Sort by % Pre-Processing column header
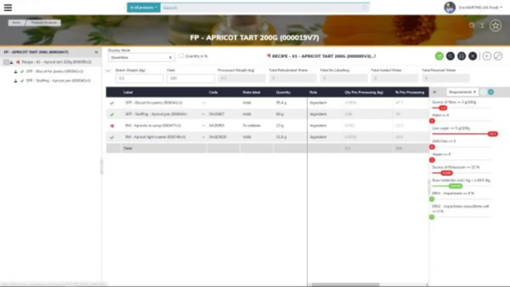Viewport: 510px width, 287px height. (x=410, y=92)
